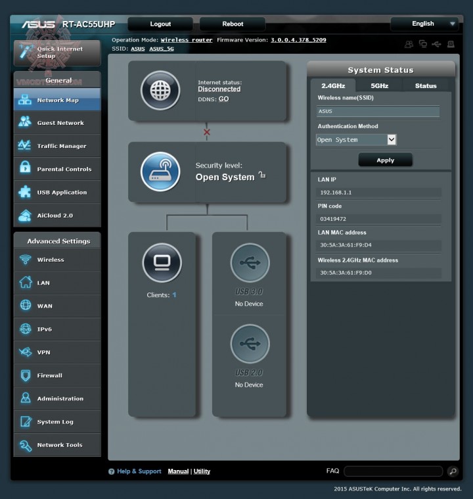Click the firmware version 3.0.0.4.378_5209 link

pyautogui.click(x=298, y=40)
